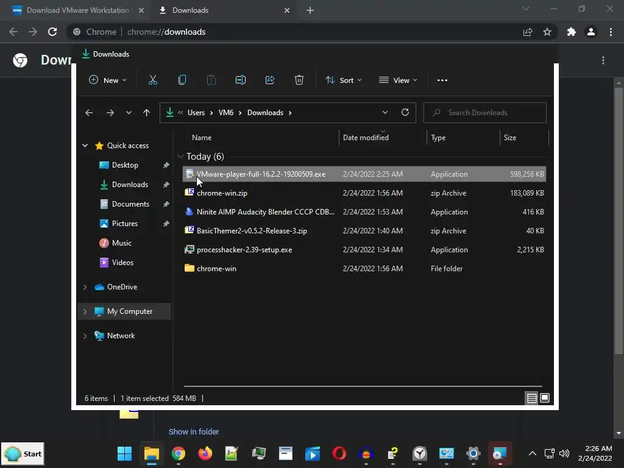Open Chrome extensions puzzle icon

pos(572,32)
